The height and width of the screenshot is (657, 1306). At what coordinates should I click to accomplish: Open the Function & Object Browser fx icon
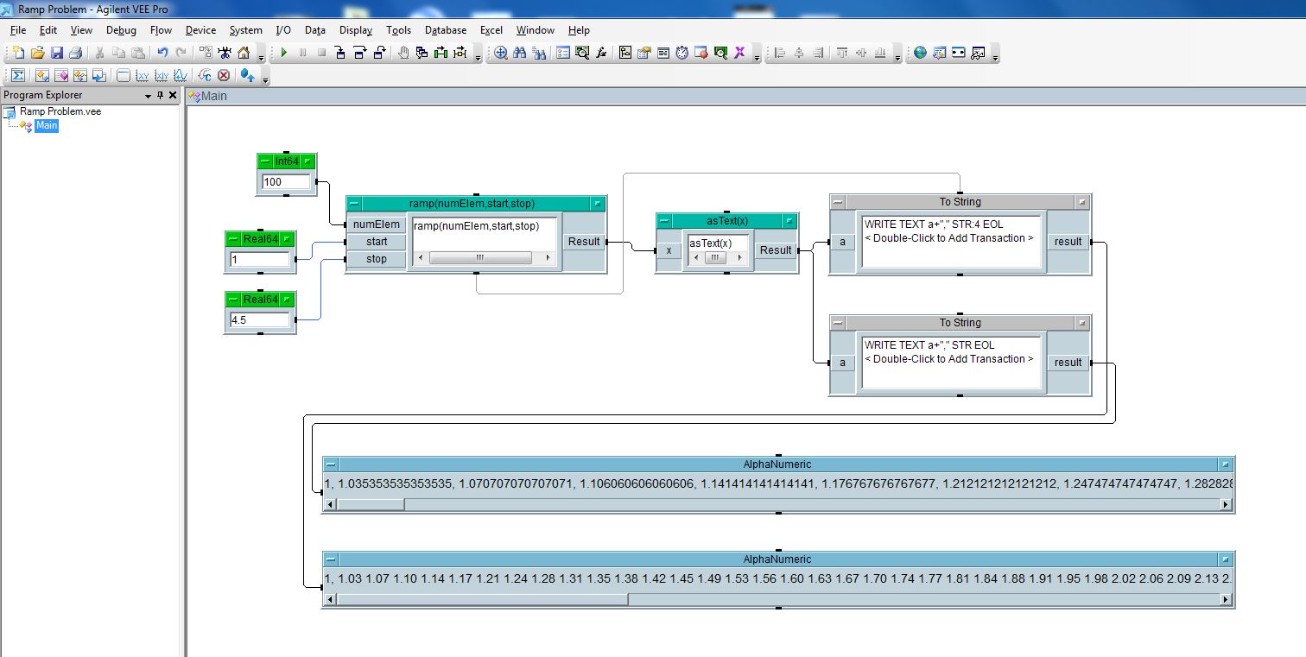[601, 53]
